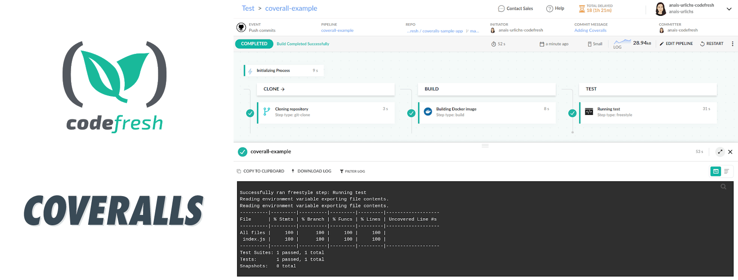Click the COMPLETED status badge
Screen dimensions: 738x280
[254, 44]
